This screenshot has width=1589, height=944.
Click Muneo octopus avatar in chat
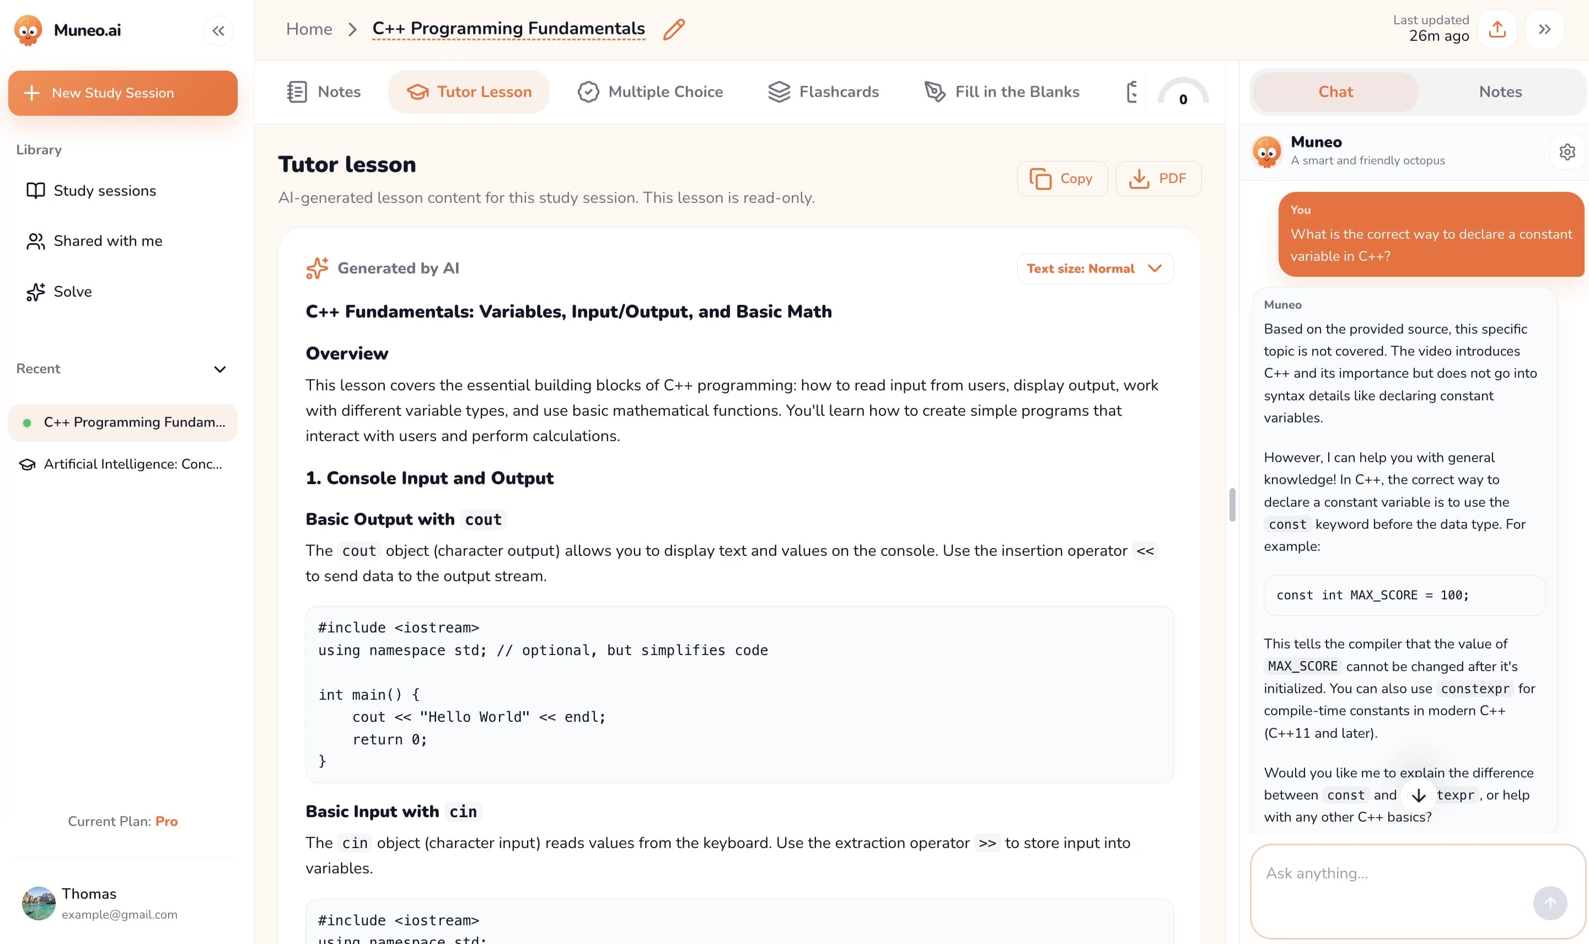(x=1266, y=152)
